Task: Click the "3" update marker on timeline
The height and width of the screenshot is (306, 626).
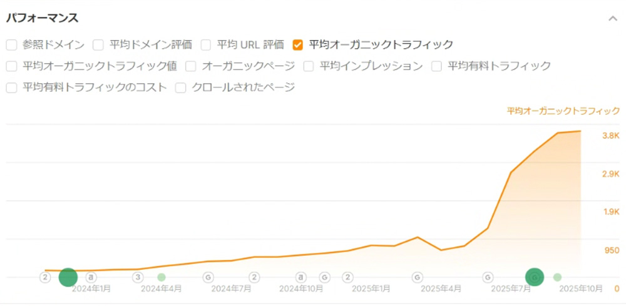Action: click(x=138, y=277)
